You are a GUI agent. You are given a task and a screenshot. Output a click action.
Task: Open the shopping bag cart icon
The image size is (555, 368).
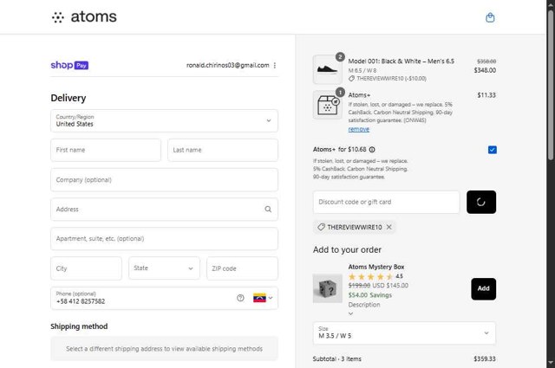pos(490,17)
